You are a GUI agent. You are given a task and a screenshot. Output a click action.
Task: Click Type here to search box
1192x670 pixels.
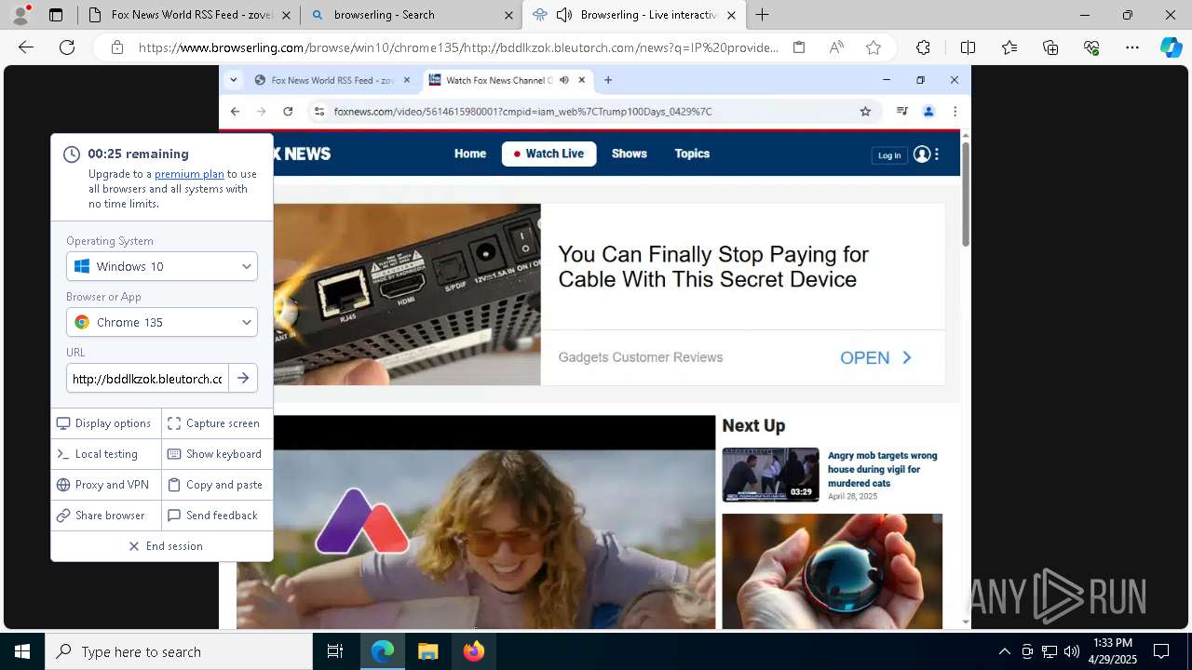pos(179,652)
